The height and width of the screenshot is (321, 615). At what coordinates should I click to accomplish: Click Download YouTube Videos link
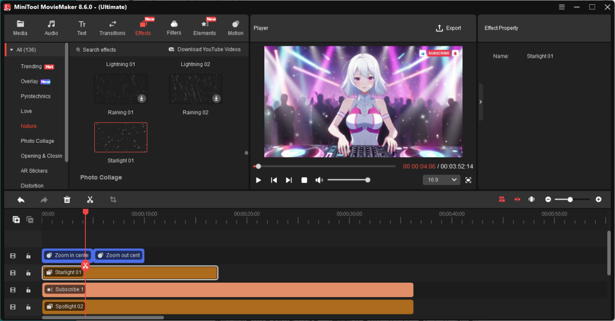point(205,50)
